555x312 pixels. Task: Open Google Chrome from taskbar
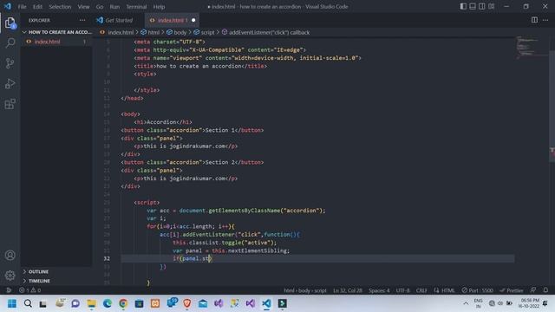[x=123, y=303]
